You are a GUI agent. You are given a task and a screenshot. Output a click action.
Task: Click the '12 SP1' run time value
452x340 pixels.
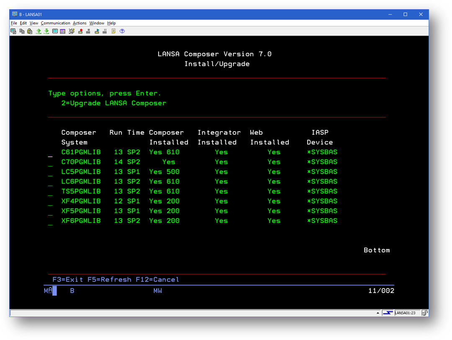coord(127,201)
